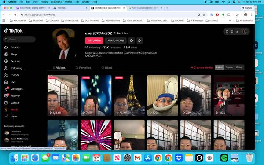
Task: Click the TikTok search field
Action: click(x=19, y=39)
